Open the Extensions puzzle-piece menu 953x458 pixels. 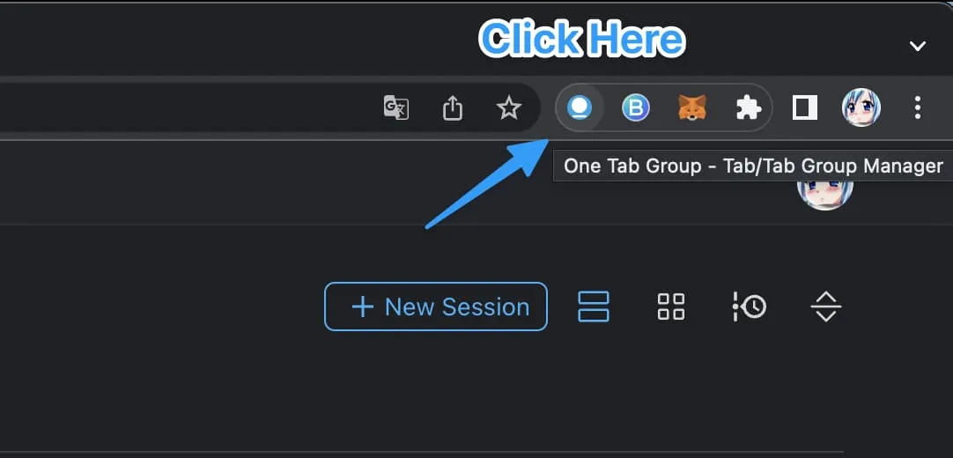point(748,107)
